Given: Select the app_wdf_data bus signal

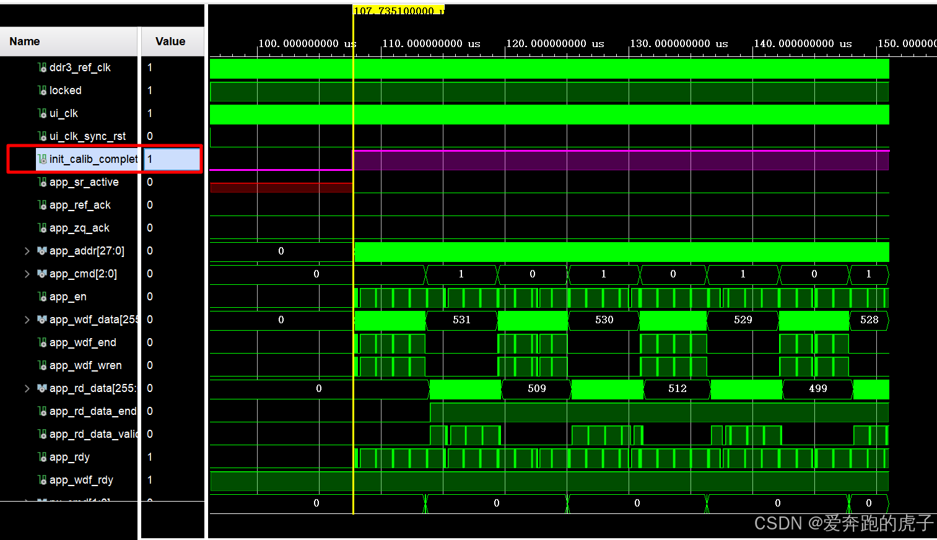Looking at the screenshot, I should 93,320.
